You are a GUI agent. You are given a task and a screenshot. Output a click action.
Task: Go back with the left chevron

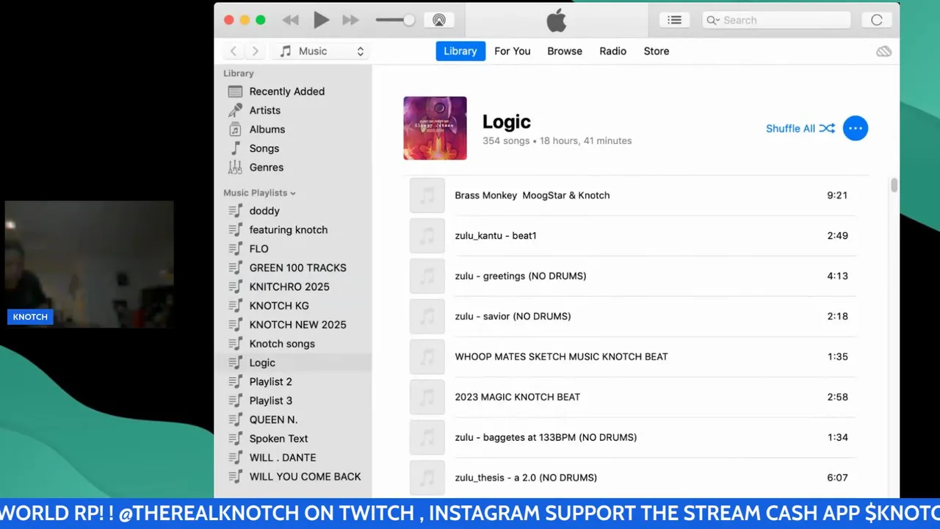[x=234, y=51]
